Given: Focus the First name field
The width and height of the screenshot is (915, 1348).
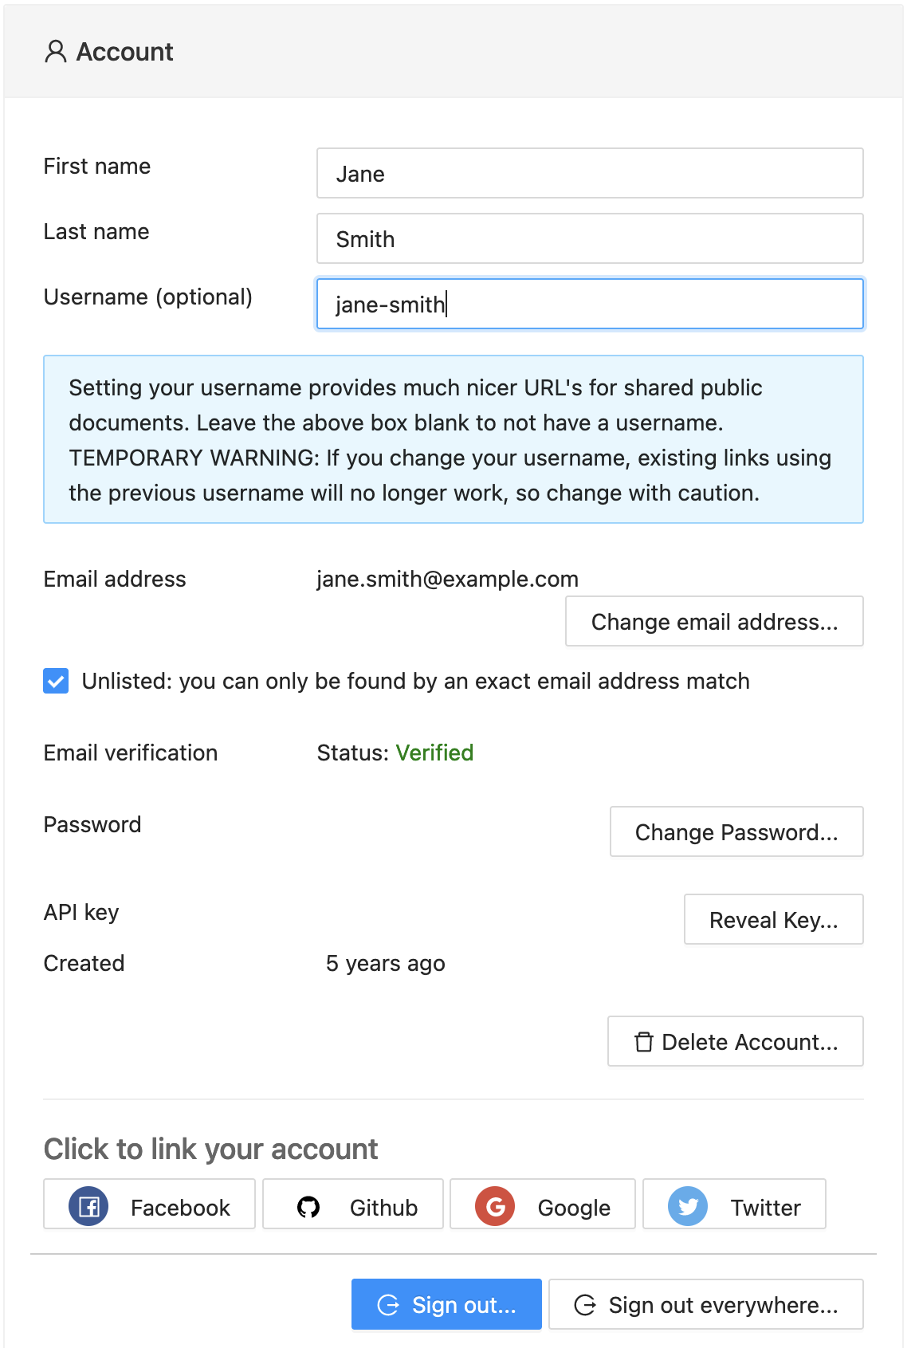Looking at the screenshot, I should click(x=590, y=174).
